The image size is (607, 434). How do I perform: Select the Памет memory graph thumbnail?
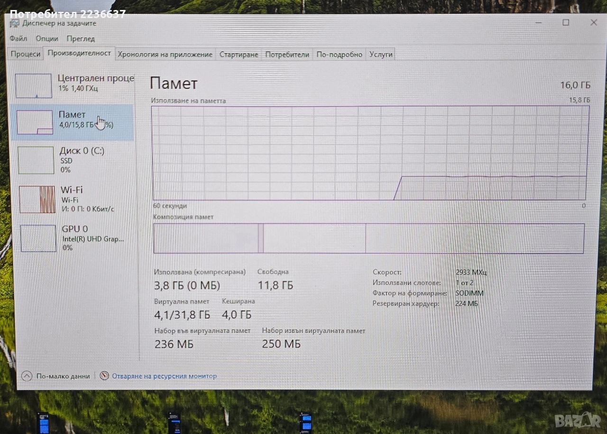35,122
